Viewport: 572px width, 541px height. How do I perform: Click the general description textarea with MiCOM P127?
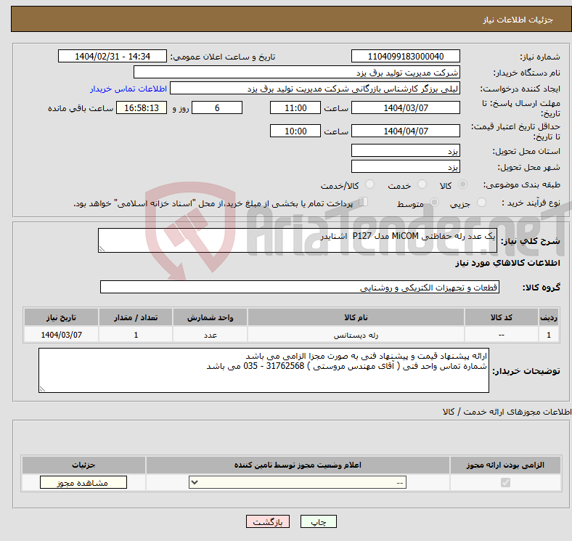pos(298,240)
